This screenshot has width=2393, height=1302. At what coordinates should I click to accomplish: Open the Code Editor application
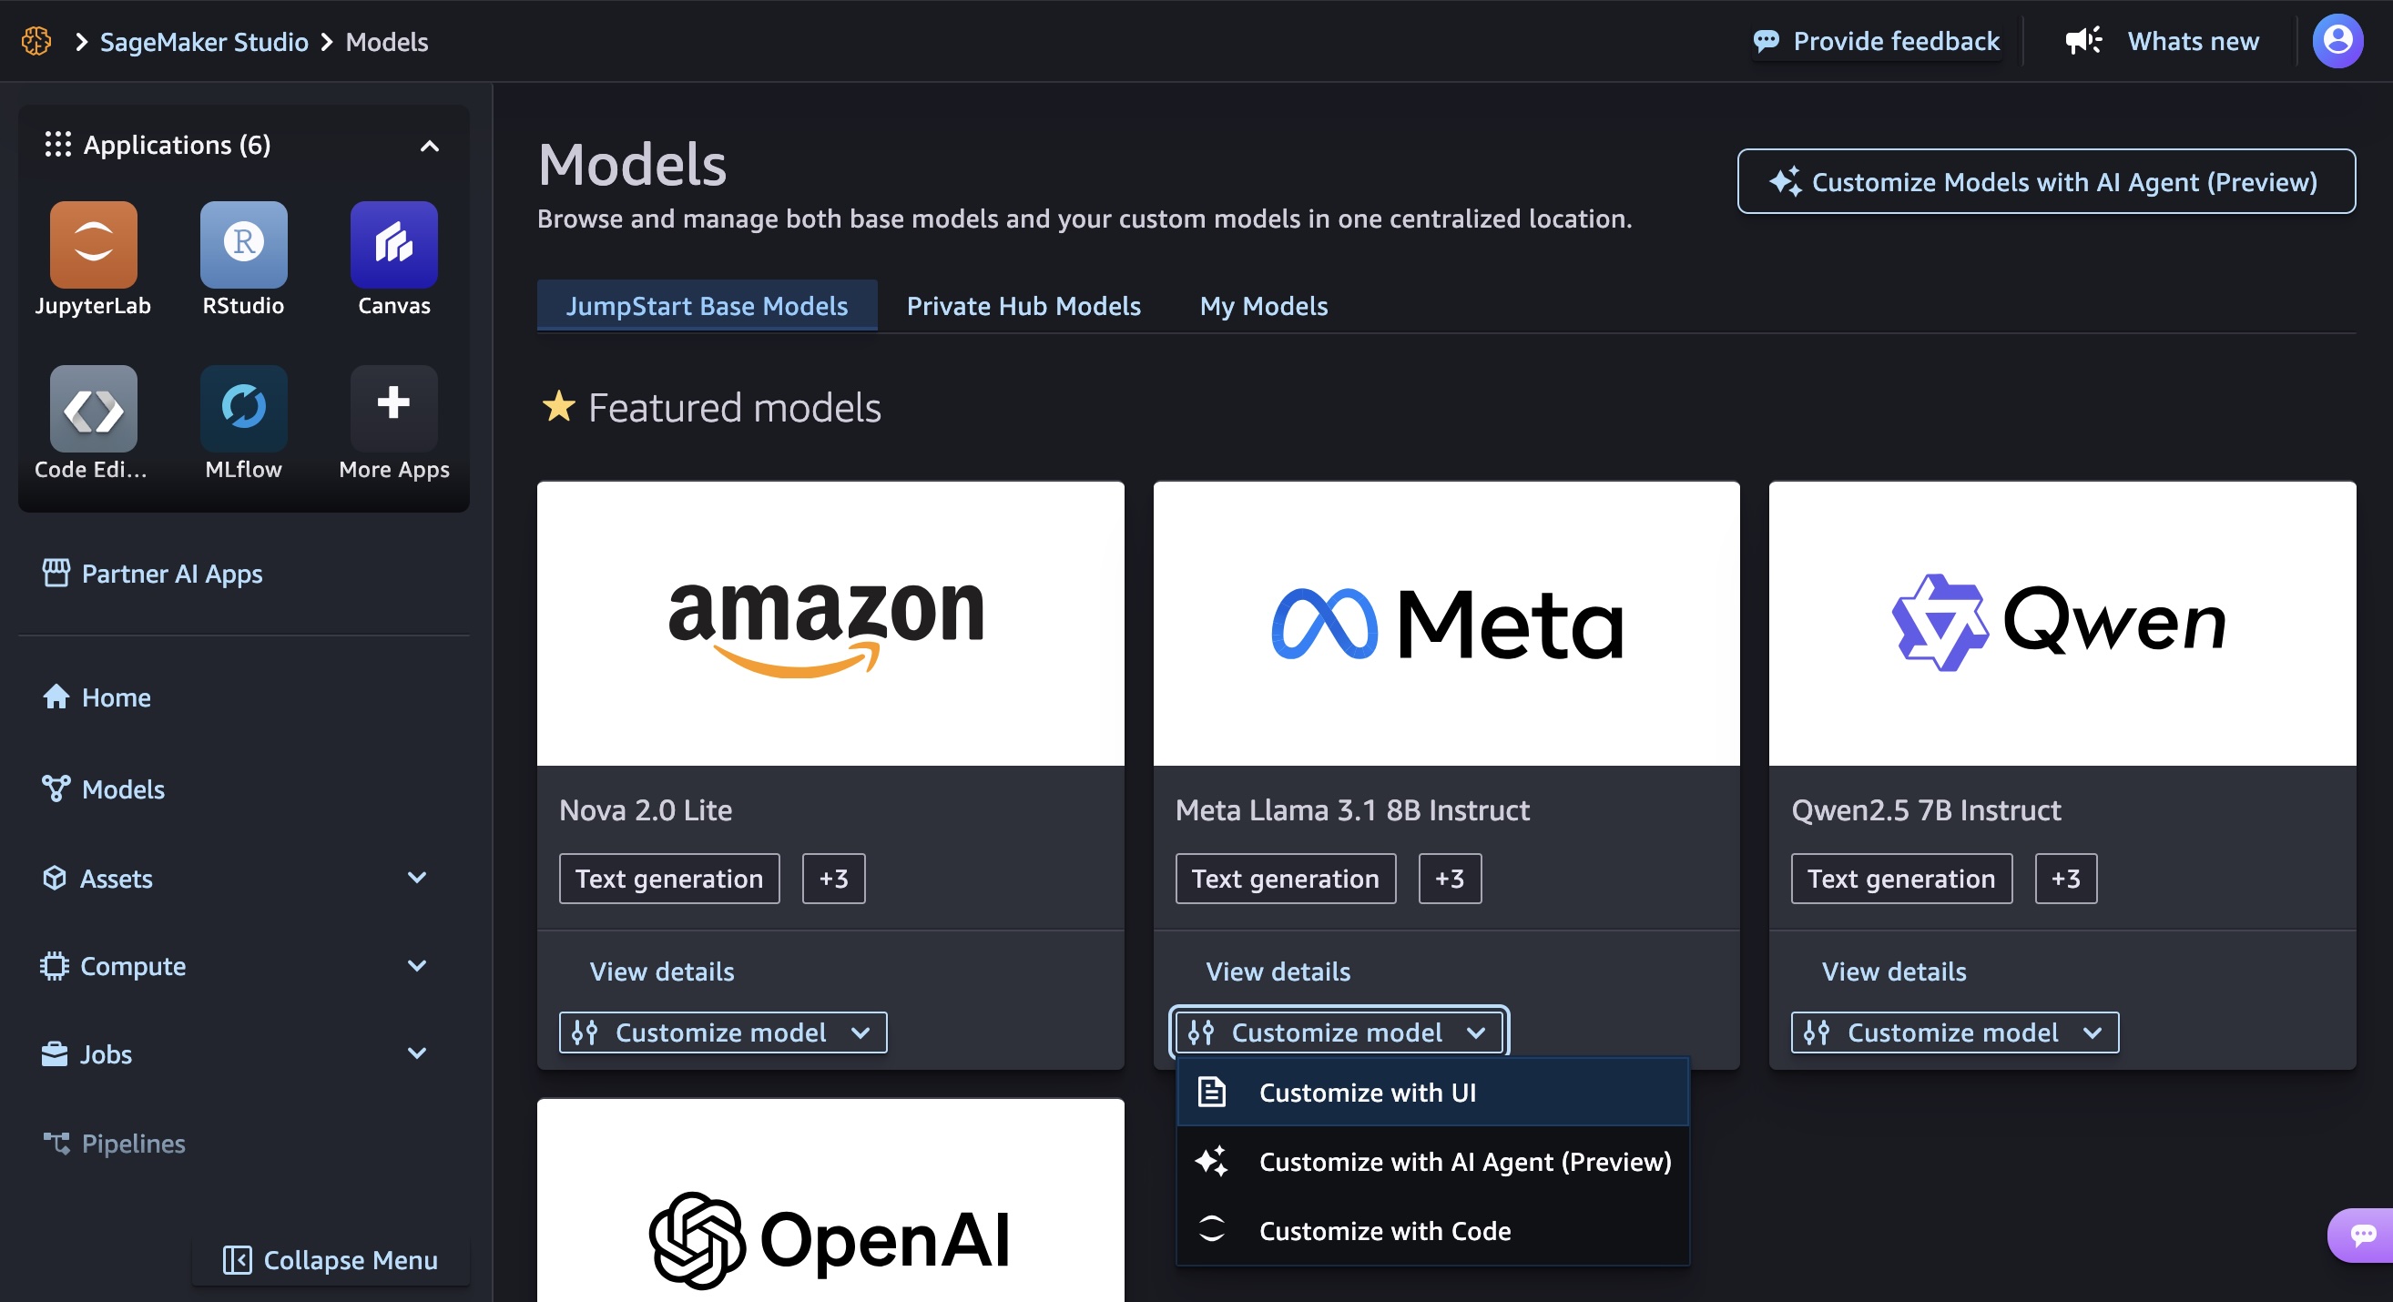click(x=92, y=409)
